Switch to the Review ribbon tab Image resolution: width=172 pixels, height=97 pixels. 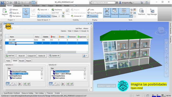(x=27, y=6)
